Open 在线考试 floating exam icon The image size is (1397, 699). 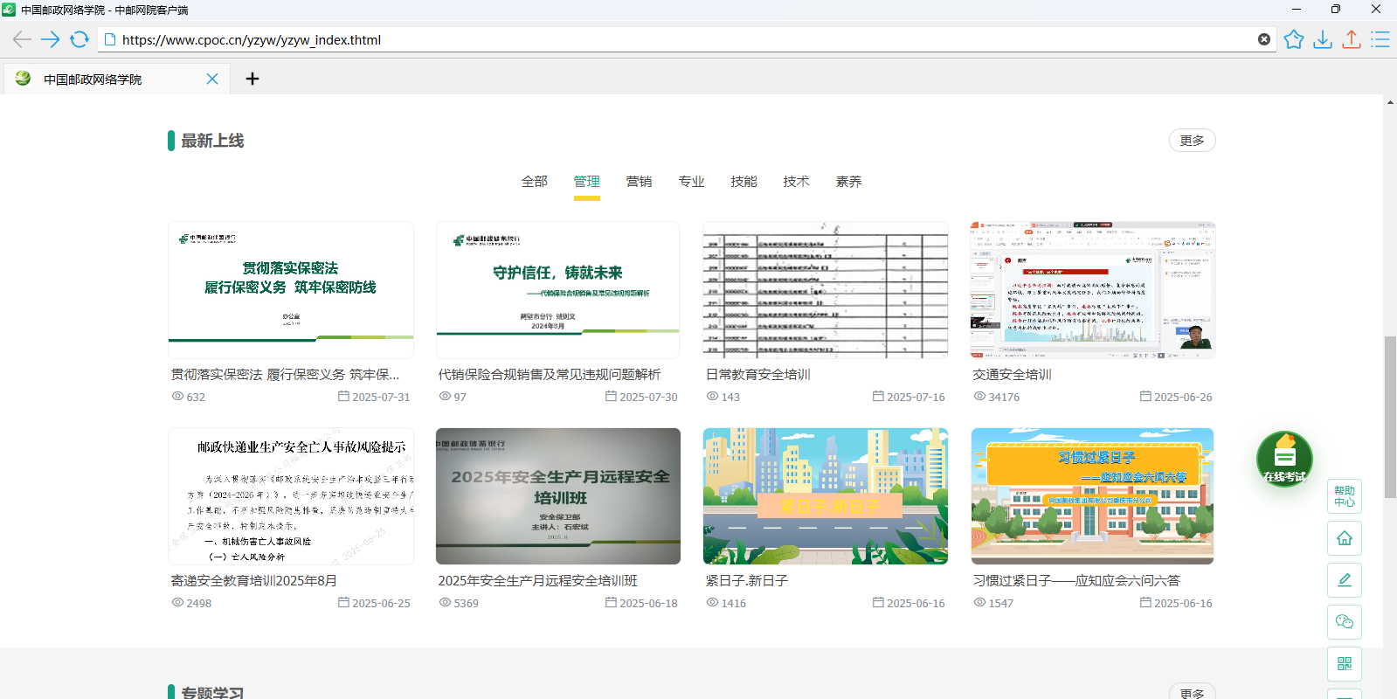pyautogui.click(x=1284, y=459)
